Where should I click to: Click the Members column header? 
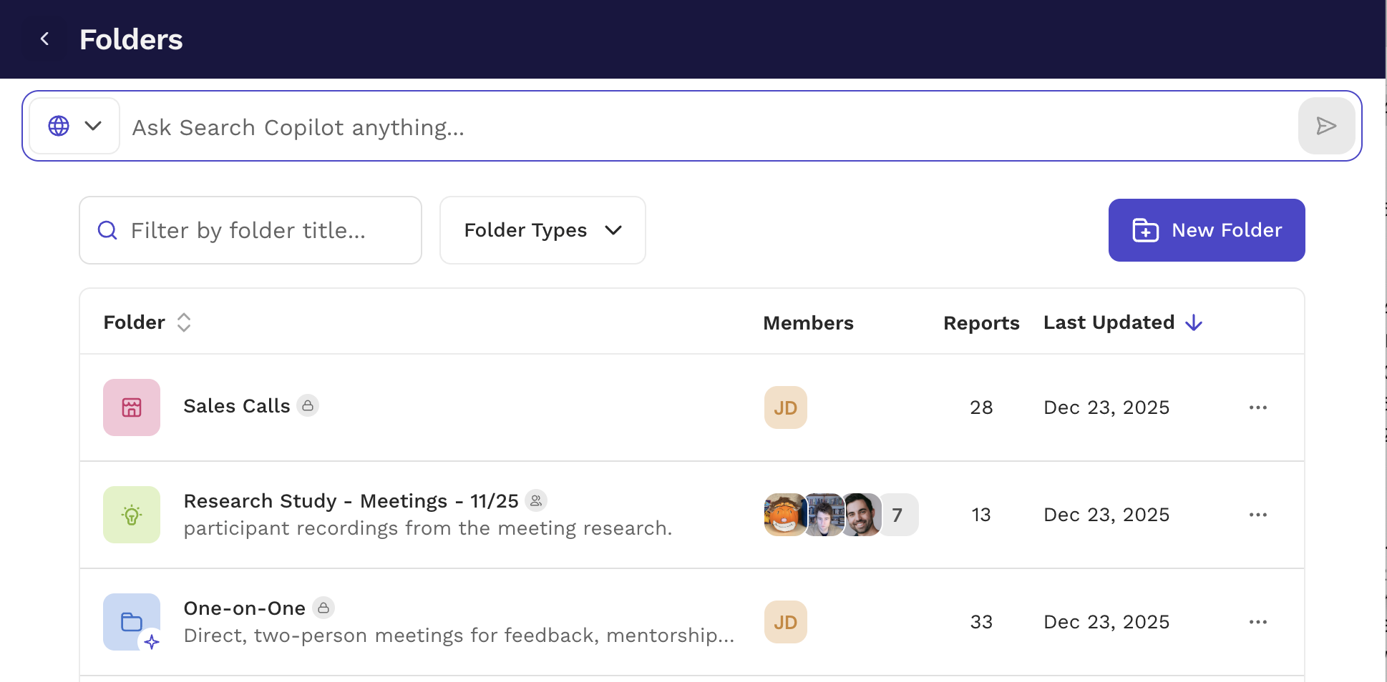tap(808, 323)
